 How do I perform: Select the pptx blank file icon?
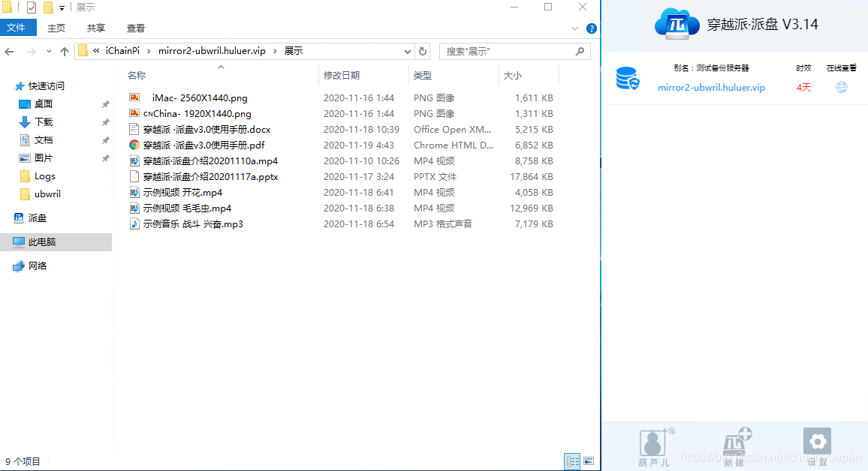click(x=134, y=177)
